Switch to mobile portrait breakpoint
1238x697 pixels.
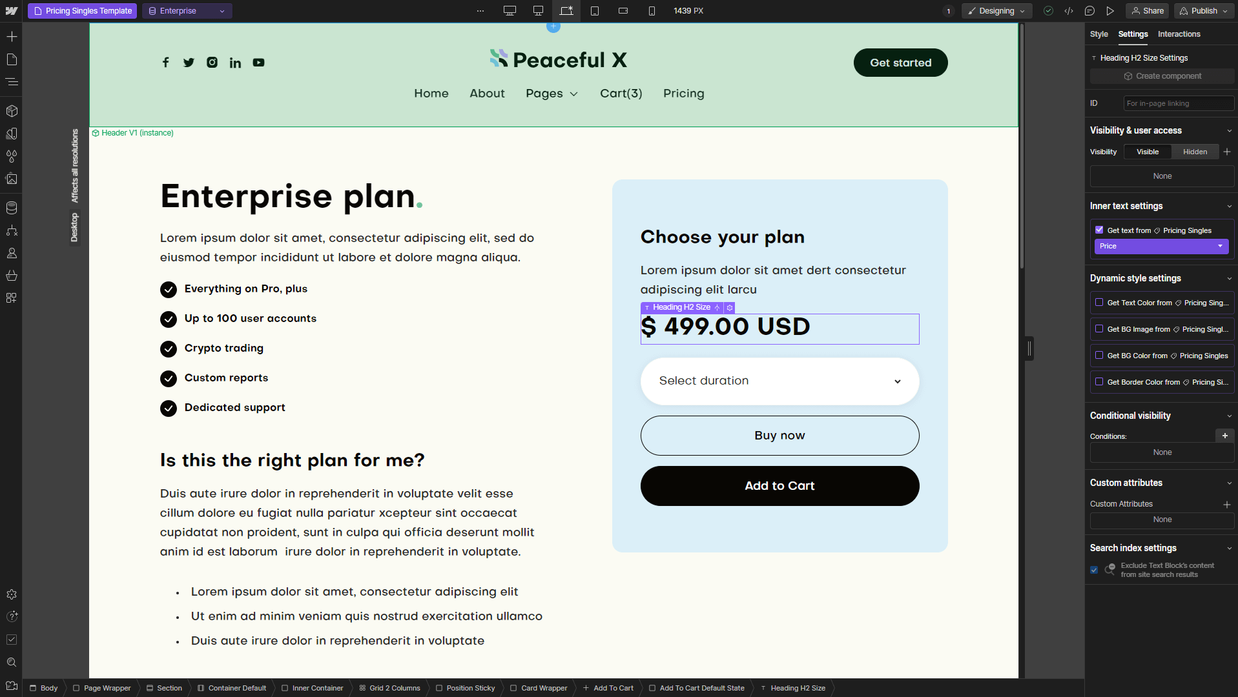click(x=652, y=10)
